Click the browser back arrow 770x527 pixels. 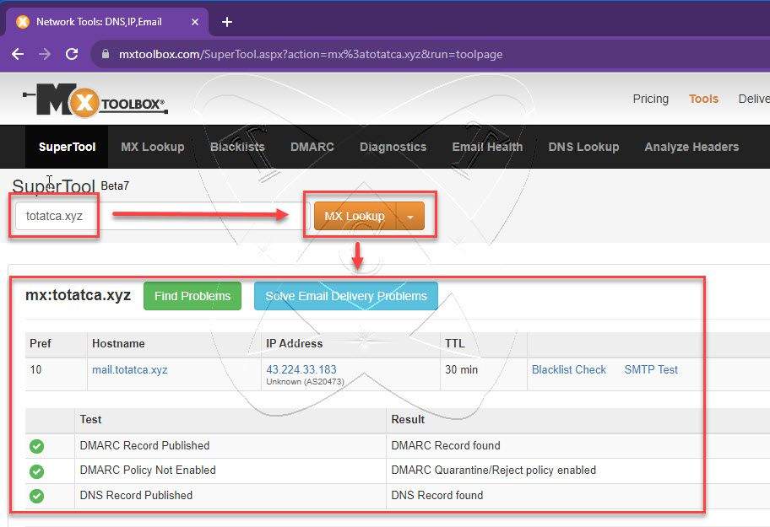(18, 54)
